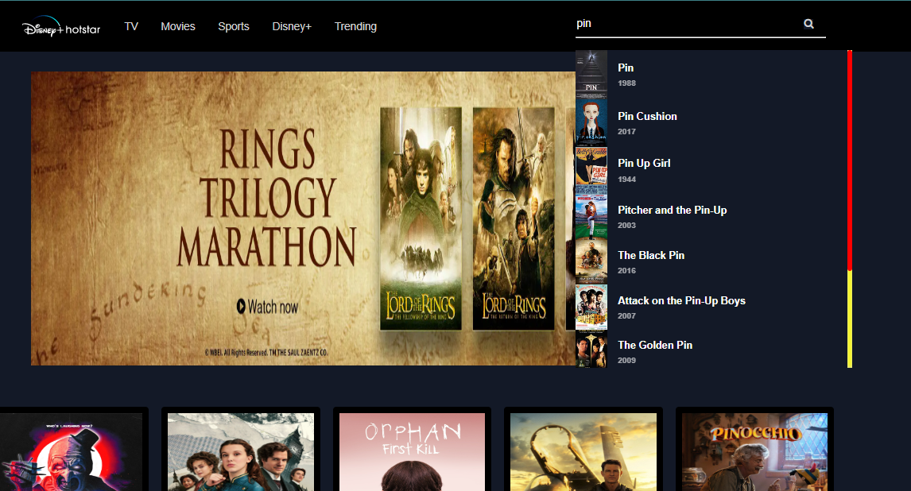Image resolution: width=911 pixels, height=491 pixels.
Task: Go to the Sports section
Action: coord(234,27)
